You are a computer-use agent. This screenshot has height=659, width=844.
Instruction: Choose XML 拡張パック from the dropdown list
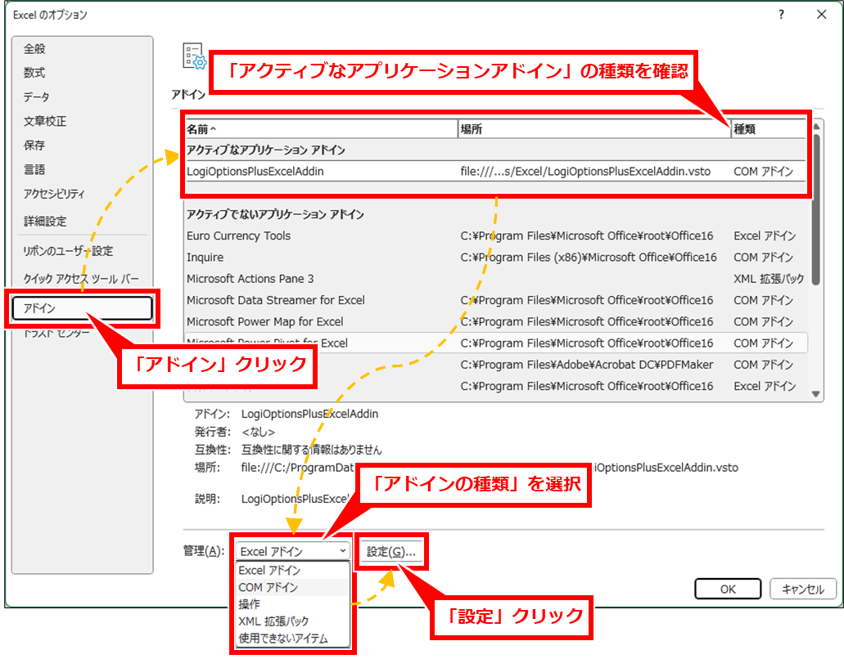[273, 621]
